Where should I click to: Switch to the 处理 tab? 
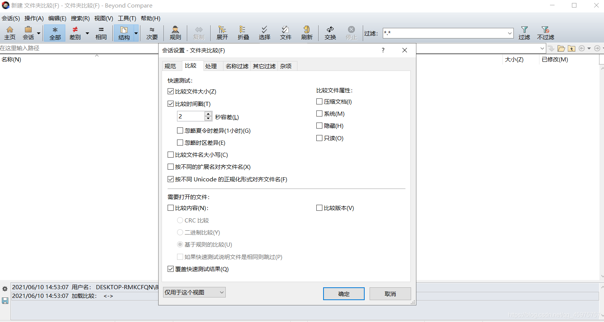211,66
